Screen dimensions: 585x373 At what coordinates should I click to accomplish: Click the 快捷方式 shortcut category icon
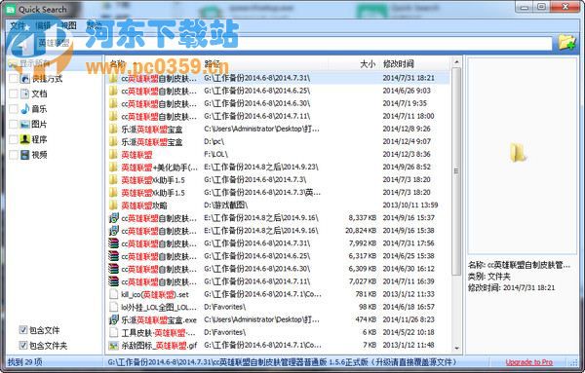(x=25, y=79)
